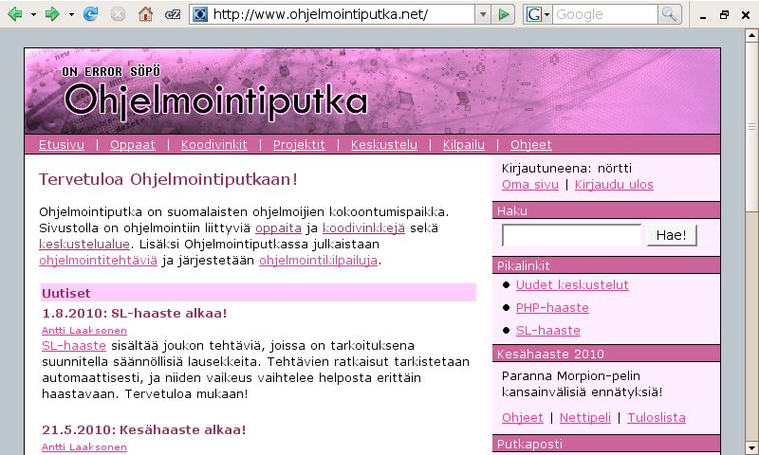Click the site favicon in address bar

coord(200,14)
